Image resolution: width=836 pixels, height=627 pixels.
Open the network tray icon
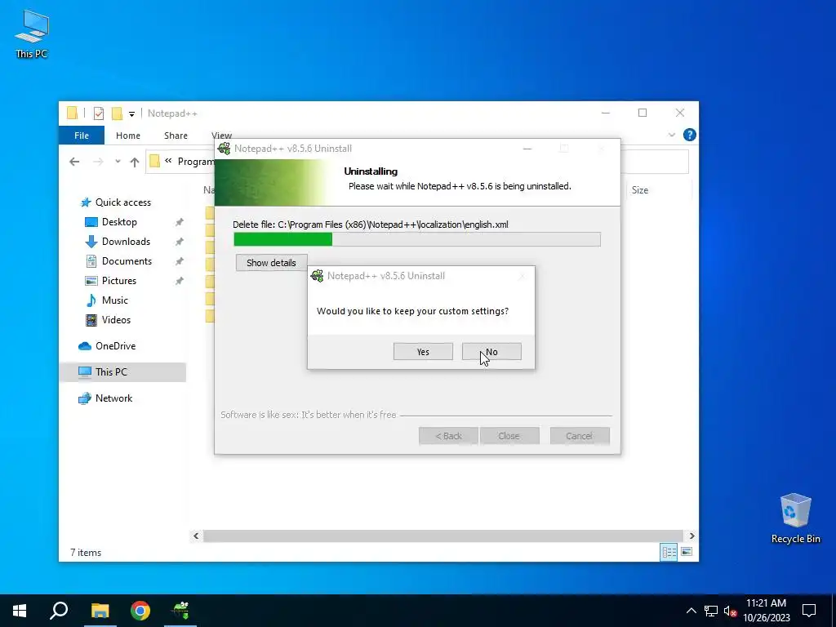711,611
